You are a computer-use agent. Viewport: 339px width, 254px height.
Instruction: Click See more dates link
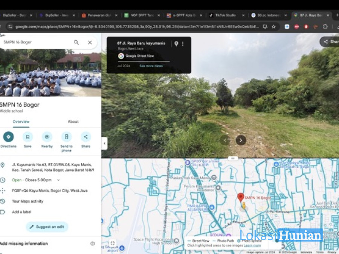(151, 66)
